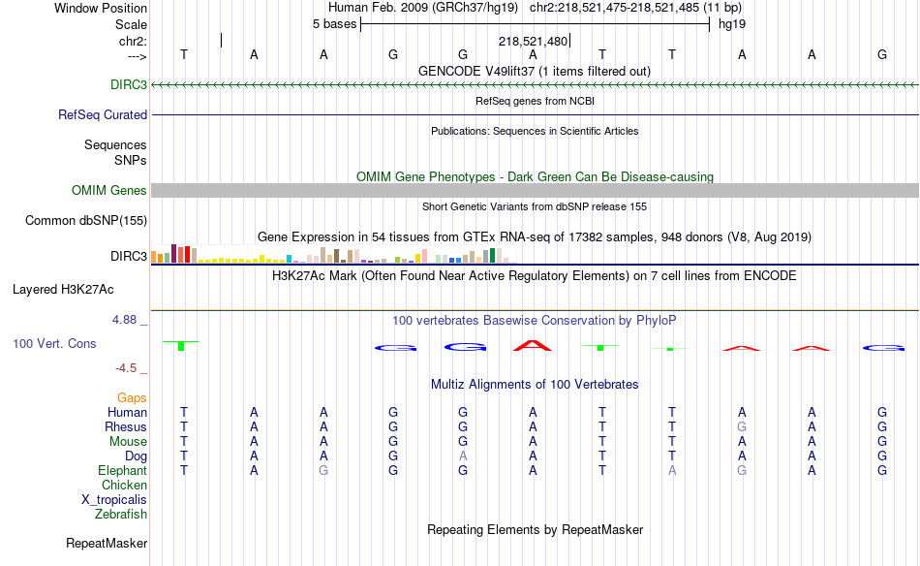Click the hg19 label beside the scale

(732, 24)
